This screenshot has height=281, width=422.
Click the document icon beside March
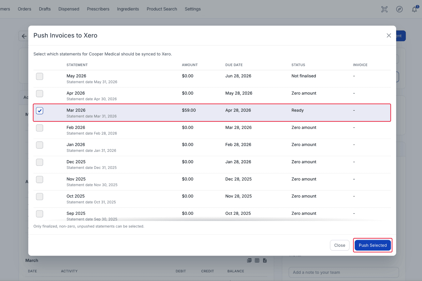(x=265, y=260)
